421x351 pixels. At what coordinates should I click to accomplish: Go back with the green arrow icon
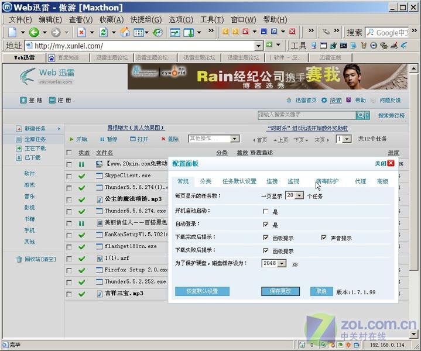[34, 33]
